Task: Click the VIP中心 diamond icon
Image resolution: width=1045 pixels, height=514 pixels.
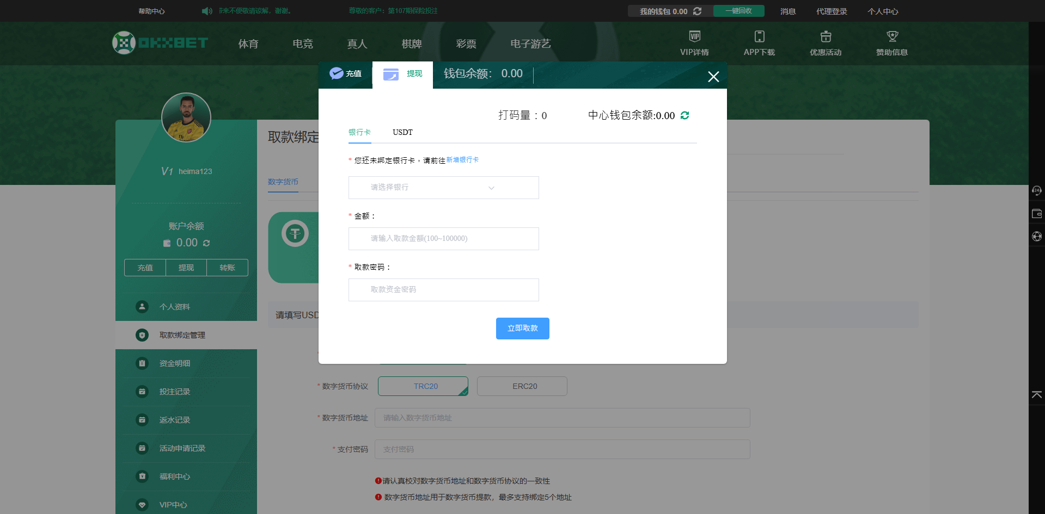Action: point(142,505)
